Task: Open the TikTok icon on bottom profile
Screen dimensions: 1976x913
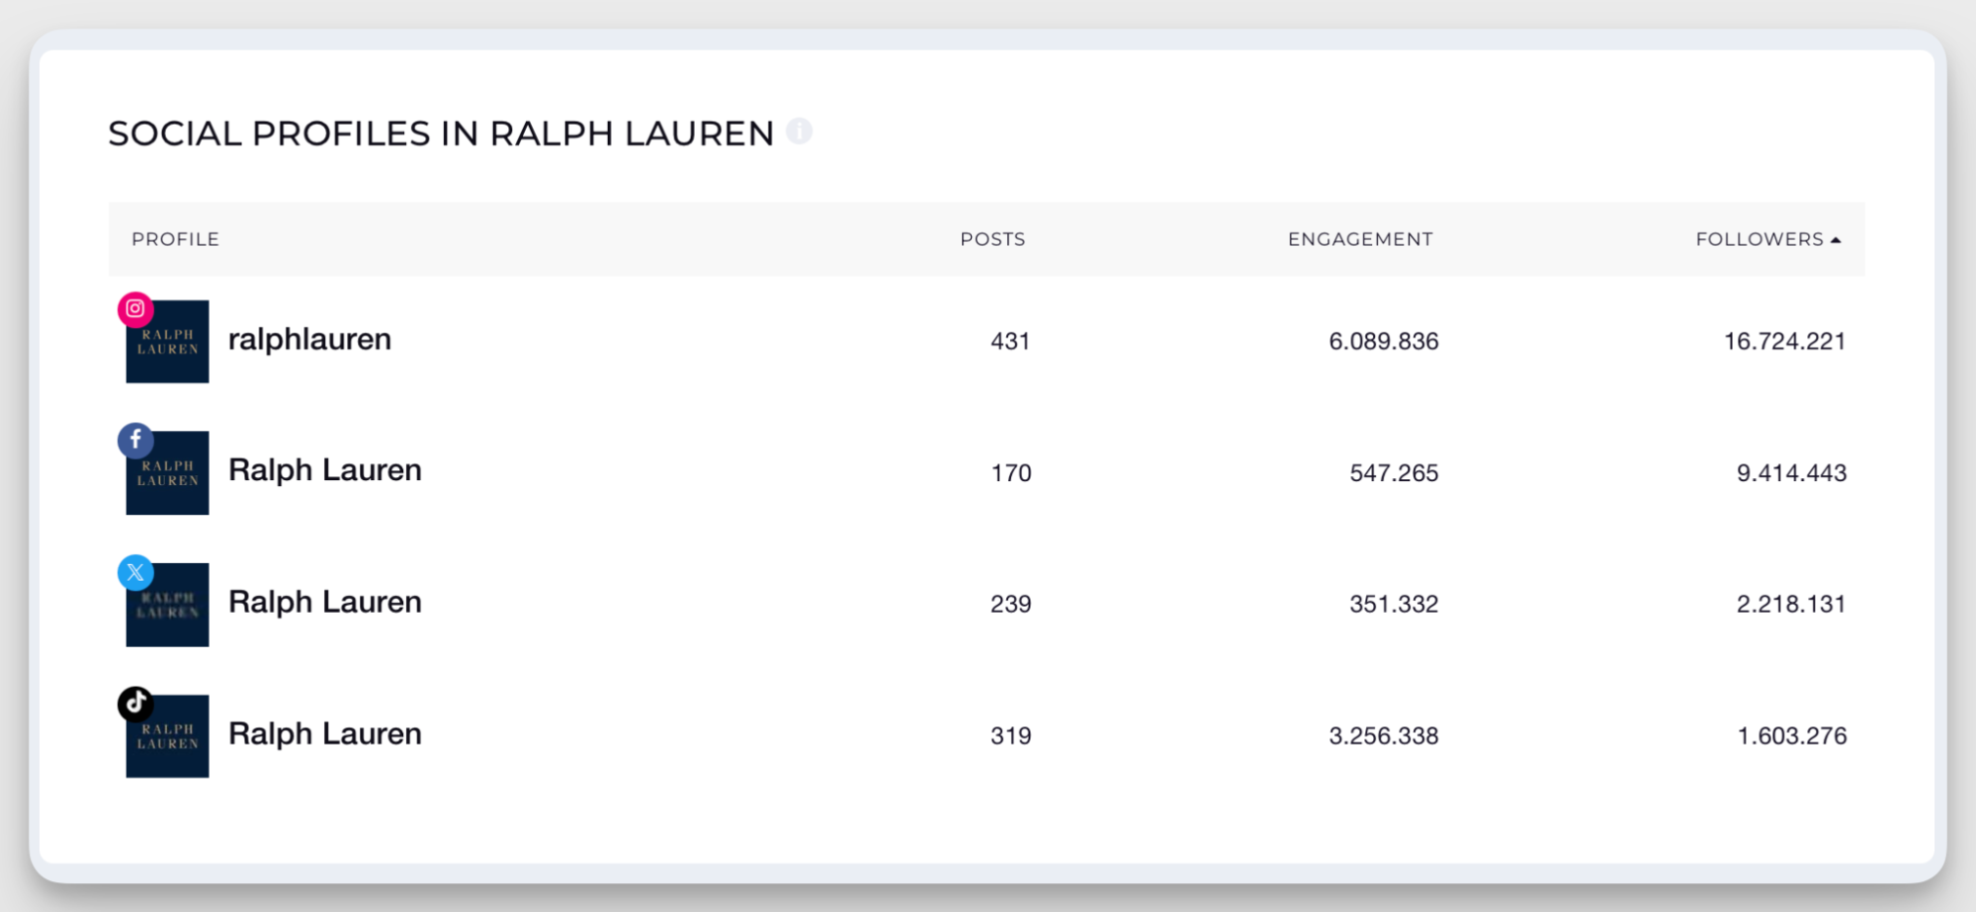Action: point(134,704)
